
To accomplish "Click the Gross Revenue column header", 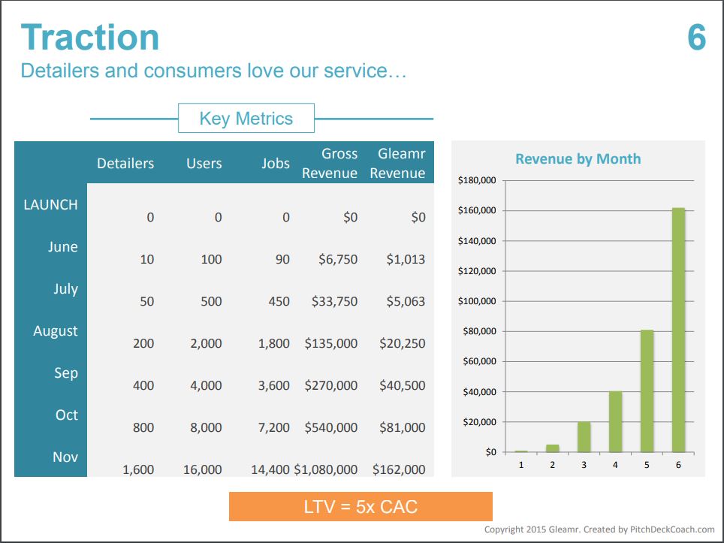I will 330,164.
